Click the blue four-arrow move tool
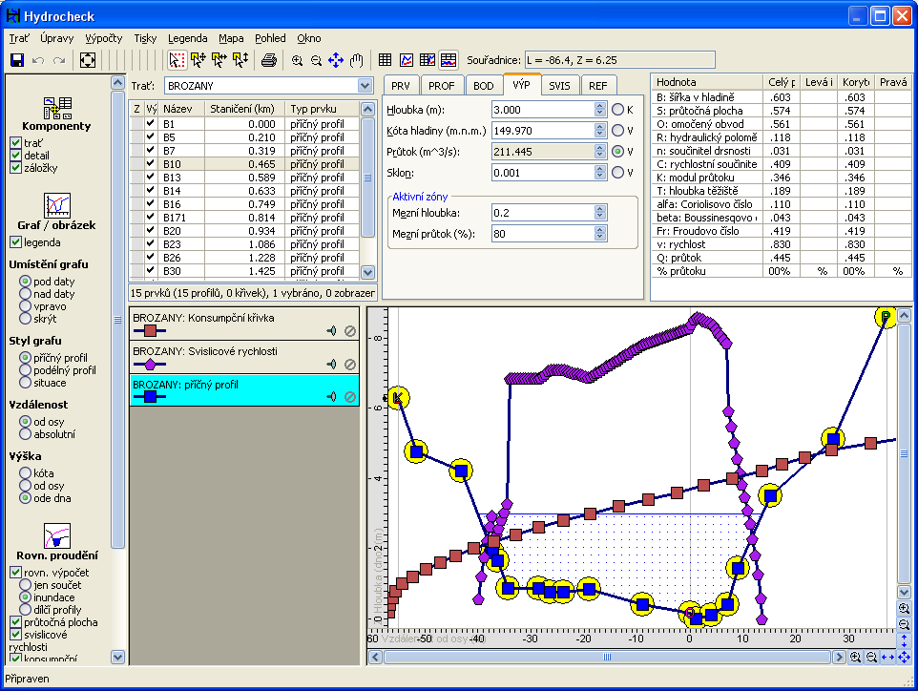Viewport: 918px width, 691px height. tap(336, 60)
